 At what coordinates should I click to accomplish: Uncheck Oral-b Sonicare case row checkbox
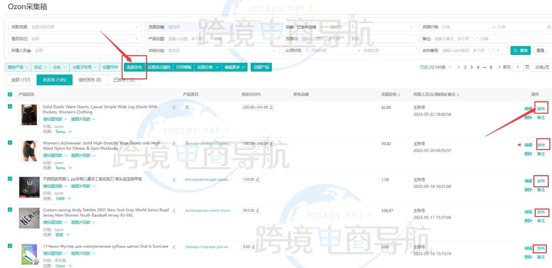coord(10,246)
